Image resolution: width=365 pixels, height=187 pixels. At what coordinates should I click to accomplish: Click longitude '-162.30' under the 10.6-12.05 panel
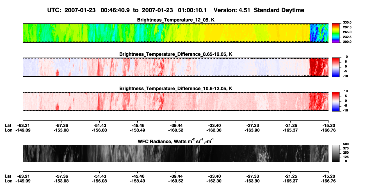click(x=214, y=130)
